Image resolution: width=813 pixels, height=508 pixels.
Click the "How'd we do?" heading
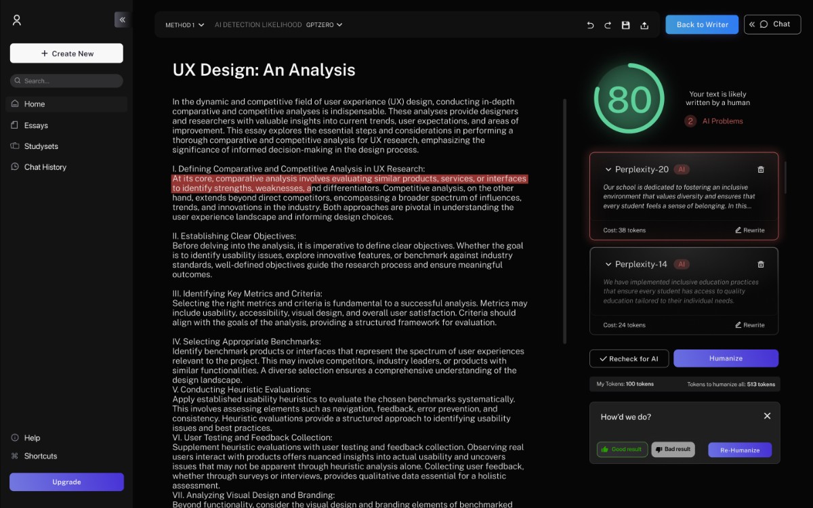pyautogui.click(x=626, y=417)
